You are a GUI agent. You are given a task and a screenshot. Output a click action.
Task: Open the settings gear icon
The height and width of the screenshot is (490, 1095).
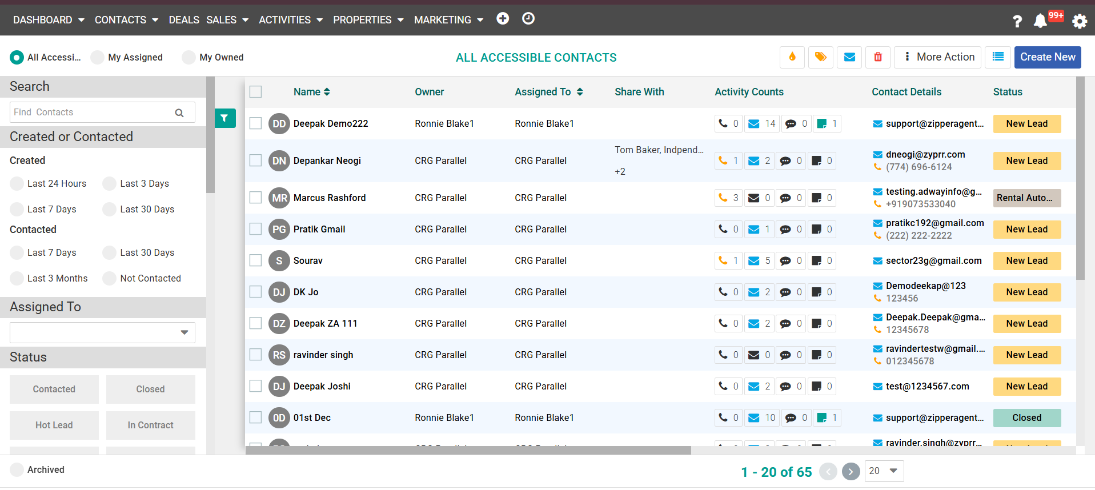tap(1079, 21)
